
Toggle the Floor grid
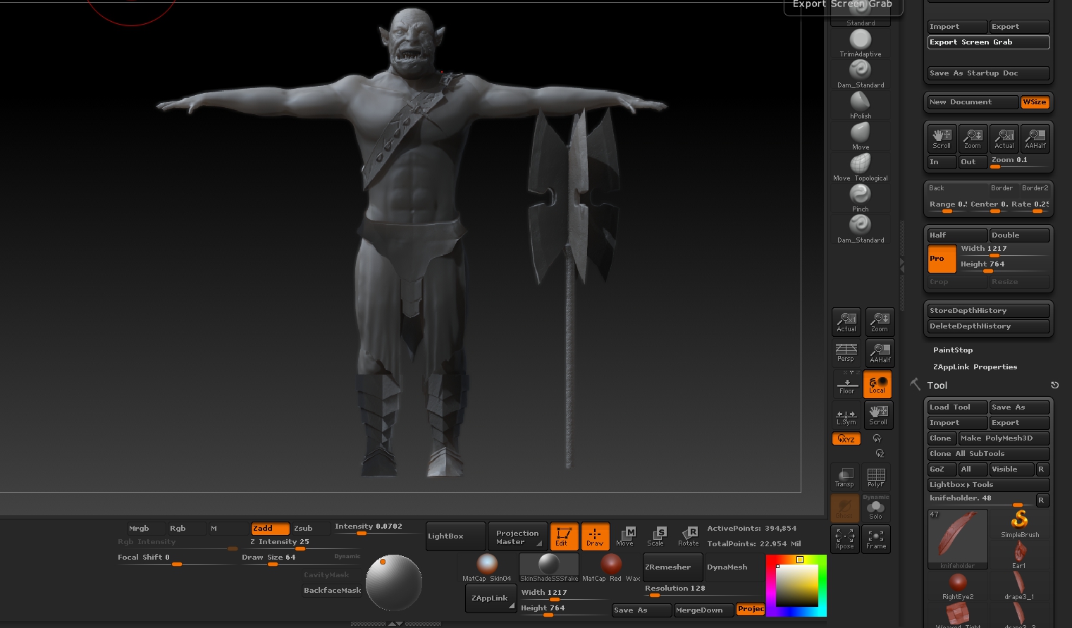click(846, 384)
